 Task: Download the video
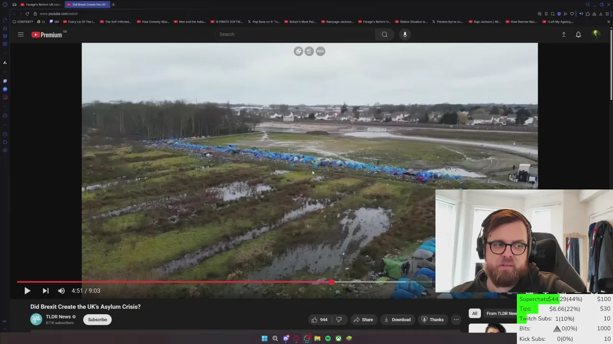[397, 320]
